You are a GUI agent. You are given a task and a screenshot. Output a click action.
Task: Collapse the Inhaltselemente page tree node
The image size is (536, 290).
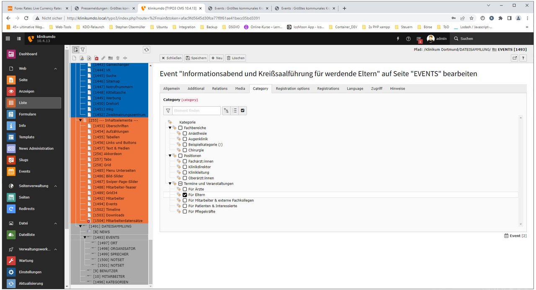coord(80,121)
